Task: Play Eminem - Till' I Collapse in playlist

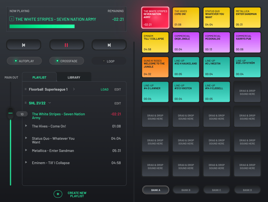Action: (26, 162)
